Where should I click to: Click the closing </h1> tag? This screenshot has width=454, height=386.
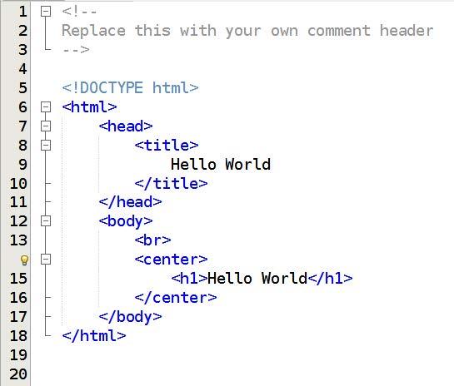330,279
